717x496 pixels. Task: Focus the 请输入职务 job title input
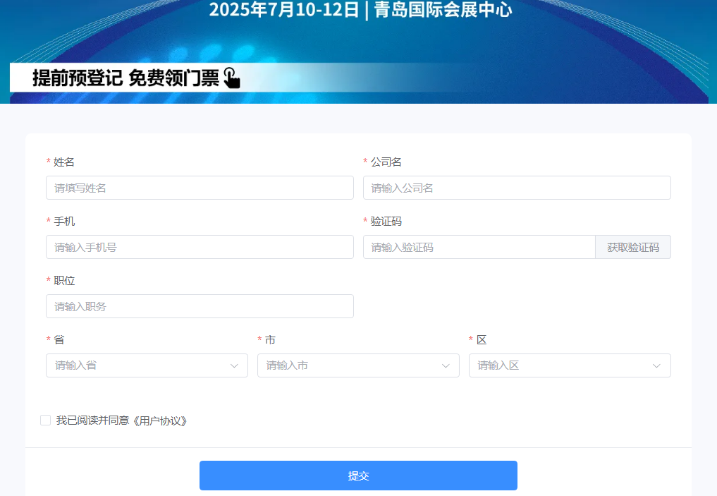pos(200,306)
